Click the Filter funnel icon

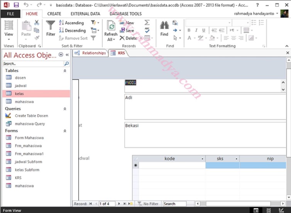(51, 26)
